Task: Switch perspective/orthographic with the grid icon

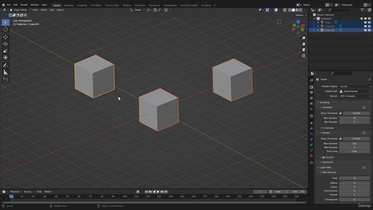Action: [304, 55]
